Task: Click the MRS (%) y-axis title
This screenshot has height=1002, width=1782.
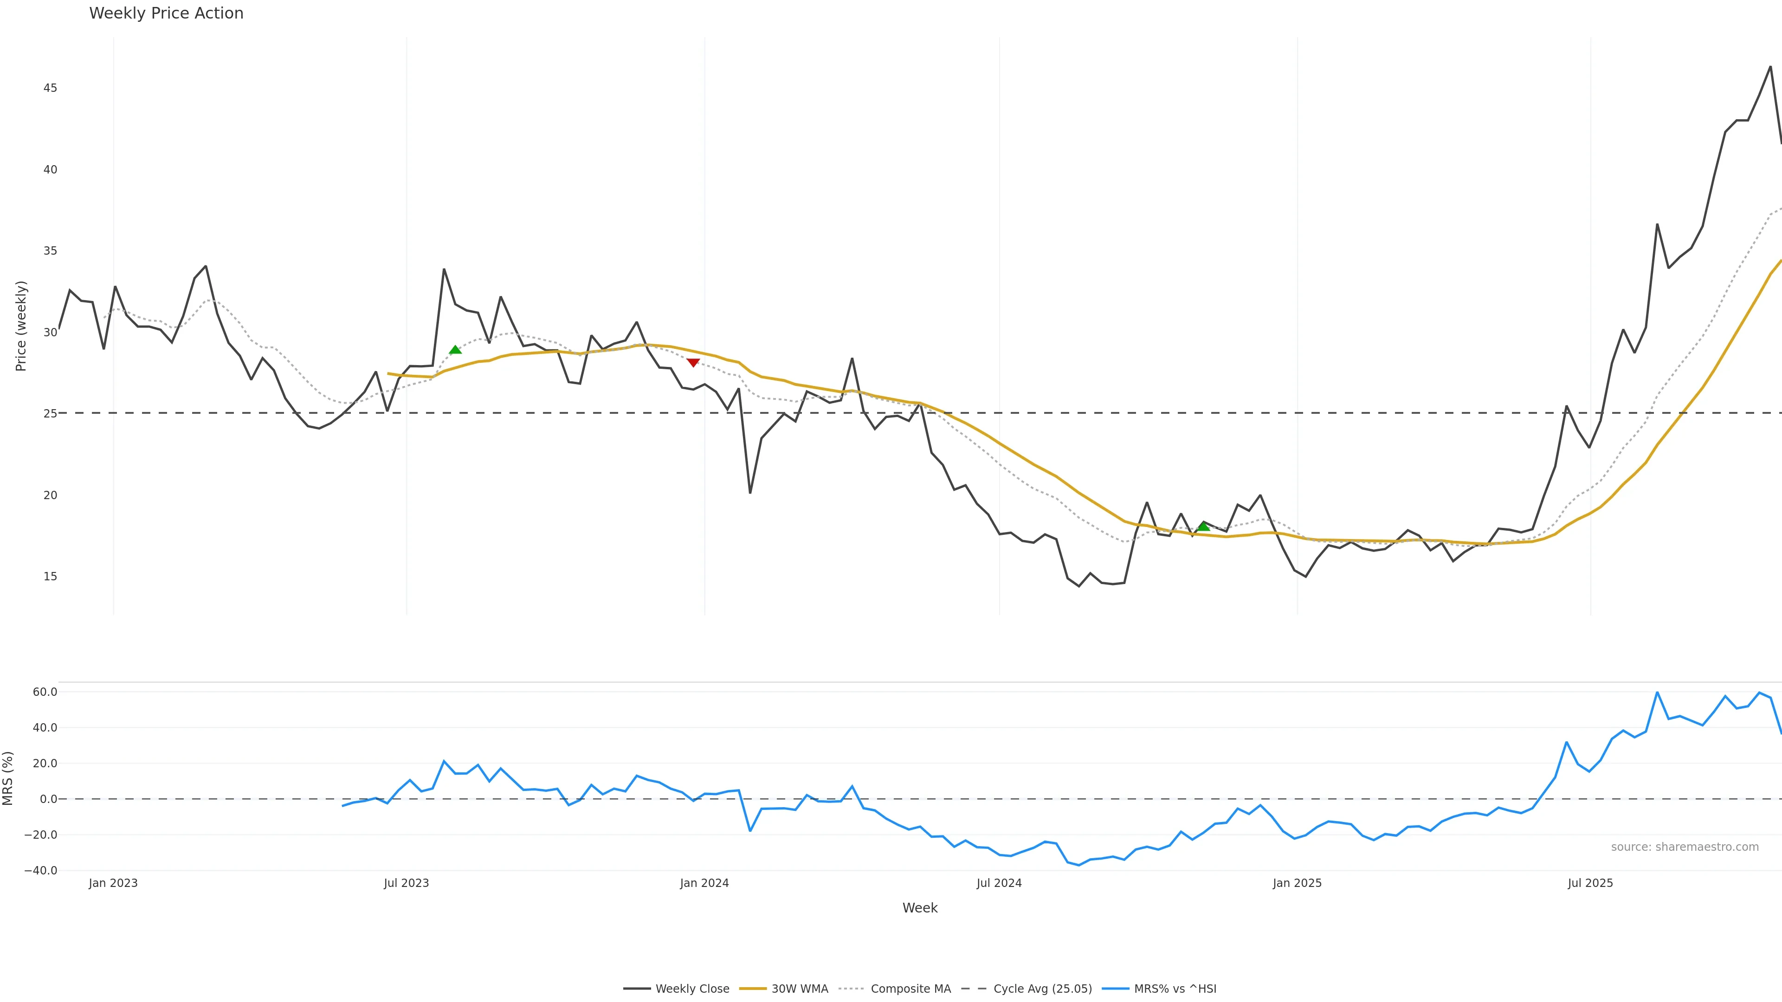Action: 8,778
